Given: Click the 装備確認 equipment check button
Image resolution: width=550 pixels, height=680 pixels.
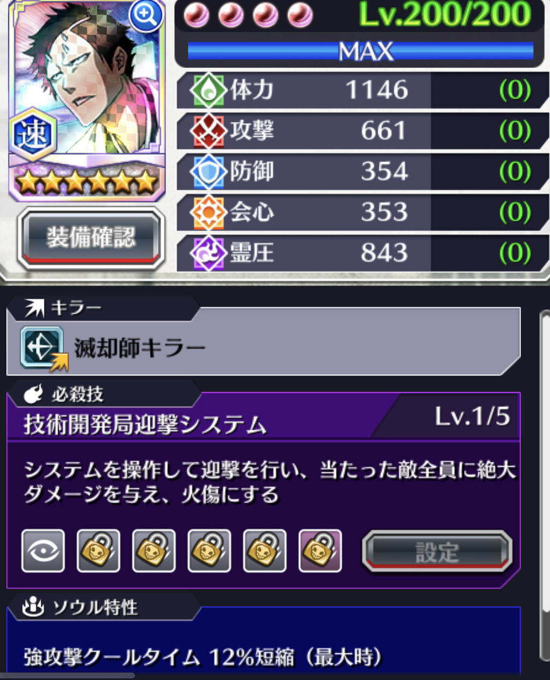Looking at the screenshot, I should pyautogui.click(x=91, y=238).
